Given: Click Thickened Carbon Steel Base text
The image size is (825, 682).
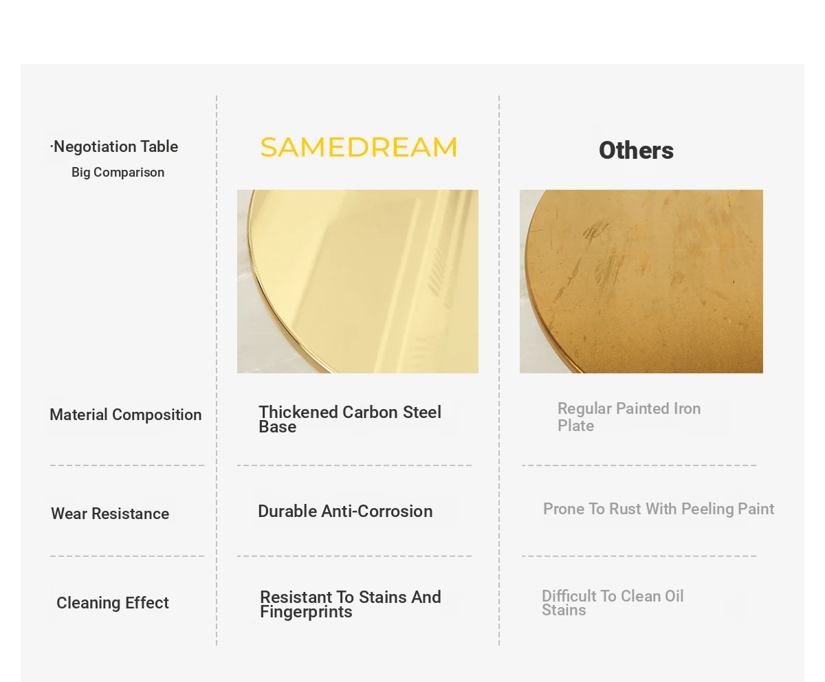Looking at the screenshot, I should [x=350, y=419].
